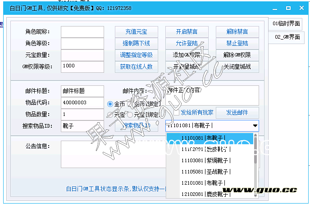Click the 物品数量 field showing 1

click(82, 114)
